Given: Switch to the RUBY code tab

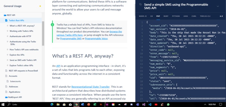Looking at the screenshot, I should 166,16.
